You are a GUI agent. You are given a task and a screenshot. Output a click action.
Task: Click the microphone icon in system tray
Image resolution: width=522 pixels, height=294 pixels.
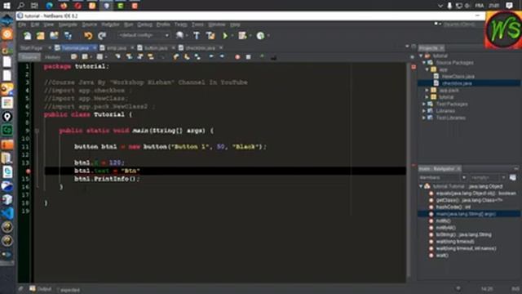tap(449, 6)
